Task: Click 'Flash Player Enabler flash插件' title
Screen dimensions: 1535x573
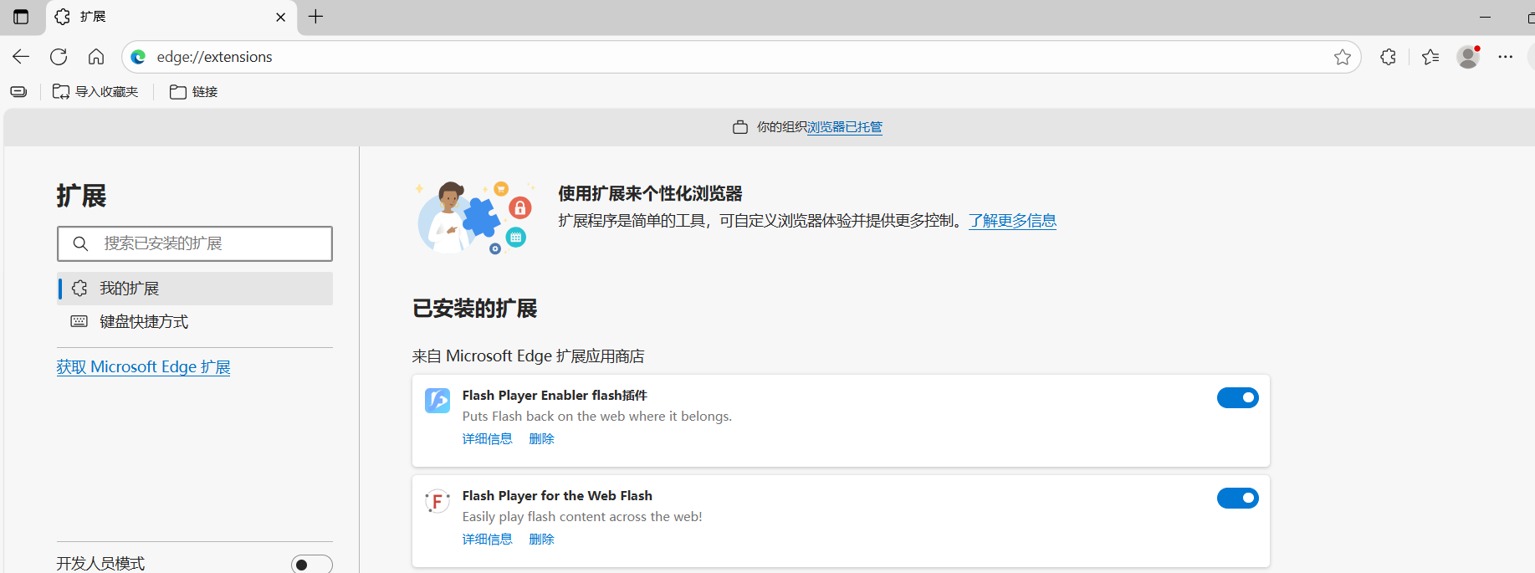Action: pos(555,396)
